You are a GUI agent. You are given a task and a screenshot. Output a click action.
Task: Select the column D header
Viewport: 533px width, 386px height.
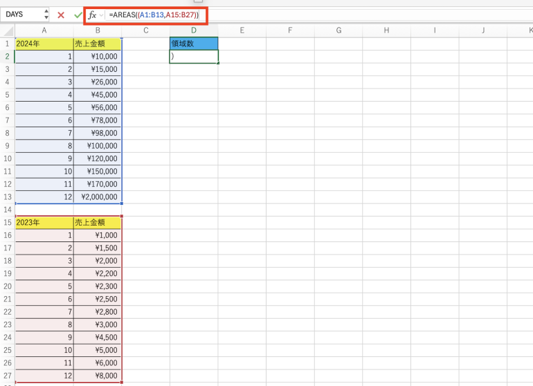(x=194, y=30)
